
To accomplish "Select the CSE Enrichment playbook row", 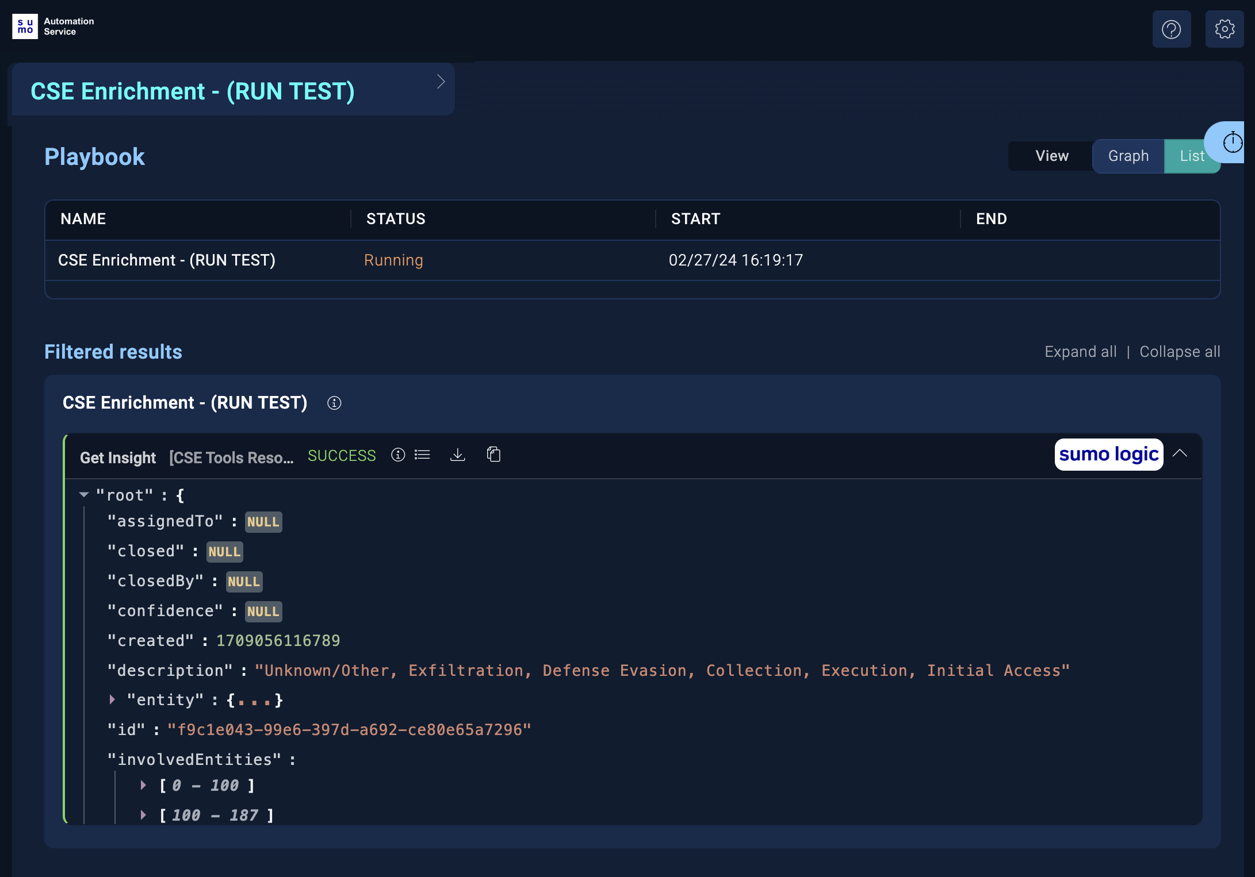I will coord(167,260).
